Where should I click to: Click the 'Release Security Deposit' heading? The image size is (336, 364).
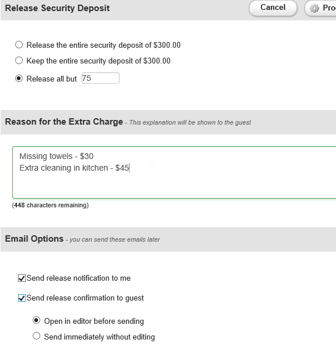pos(57,8)
